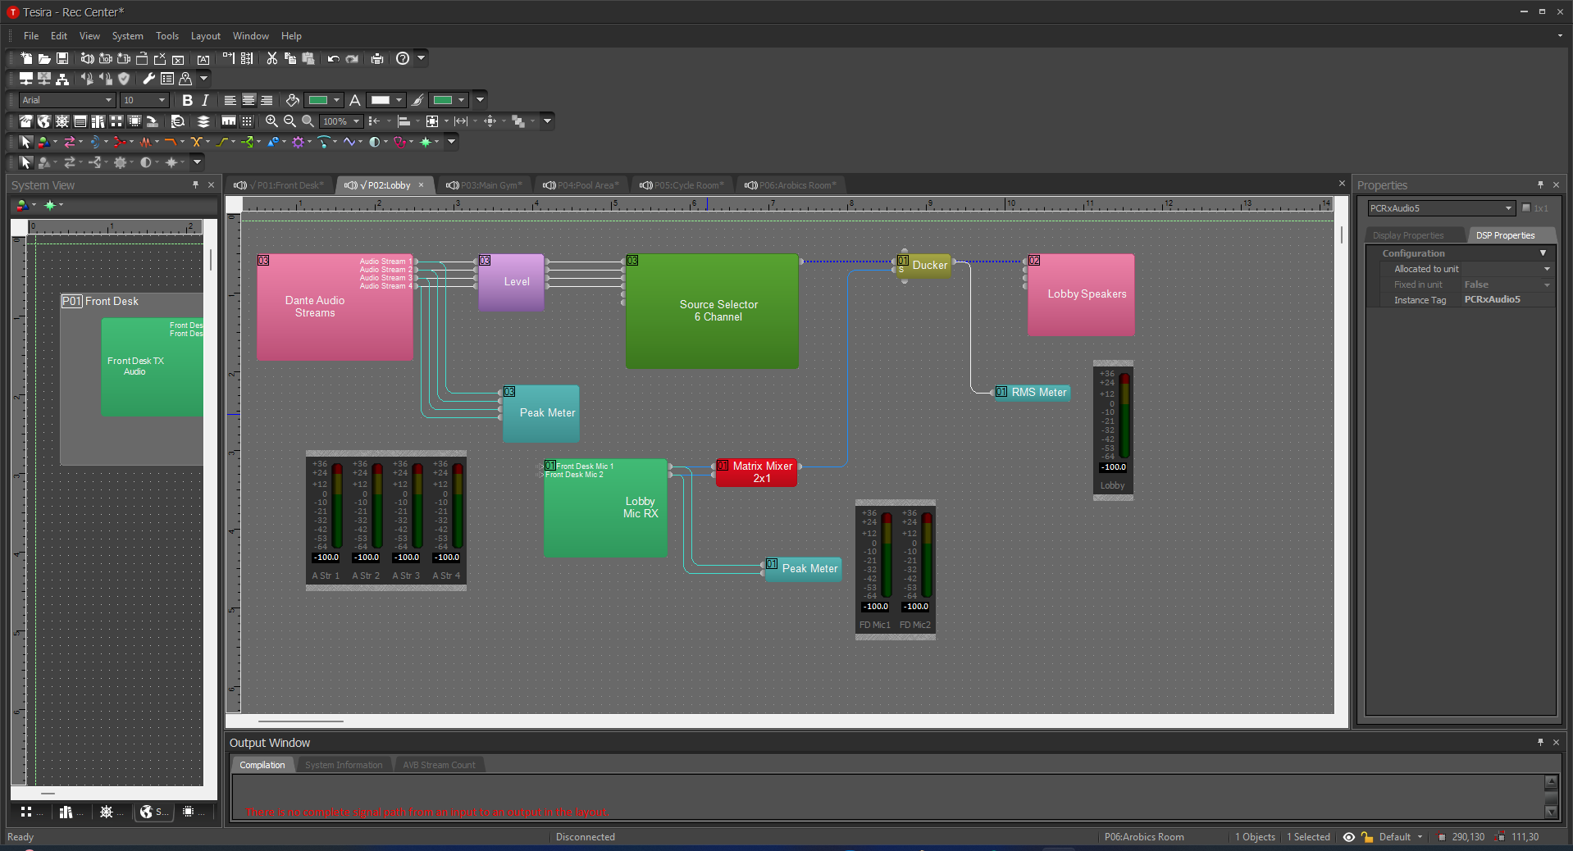Open the text color dropdown arrow

coord(399,100)
